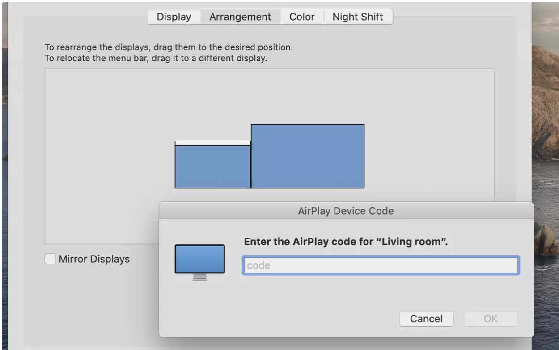Click the white menu bar strip on the display
Image resolution: width=559 pixels, height=350 pixels.
(x=212, y=143)
